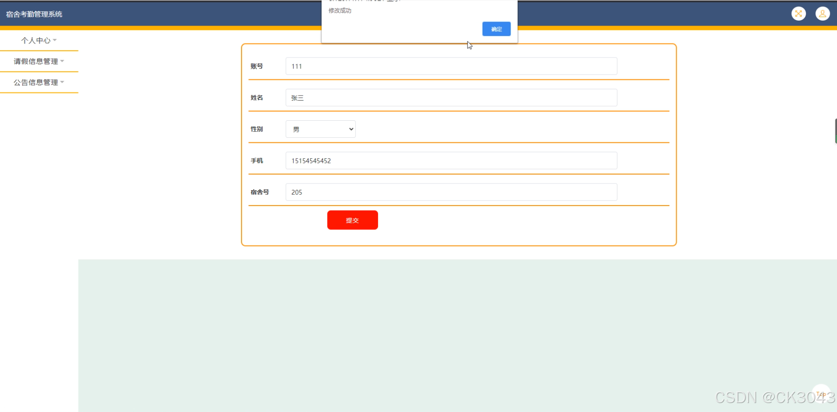Click the 修改成功 message text
Screen dimensions: 837x412
click(340, 11)
